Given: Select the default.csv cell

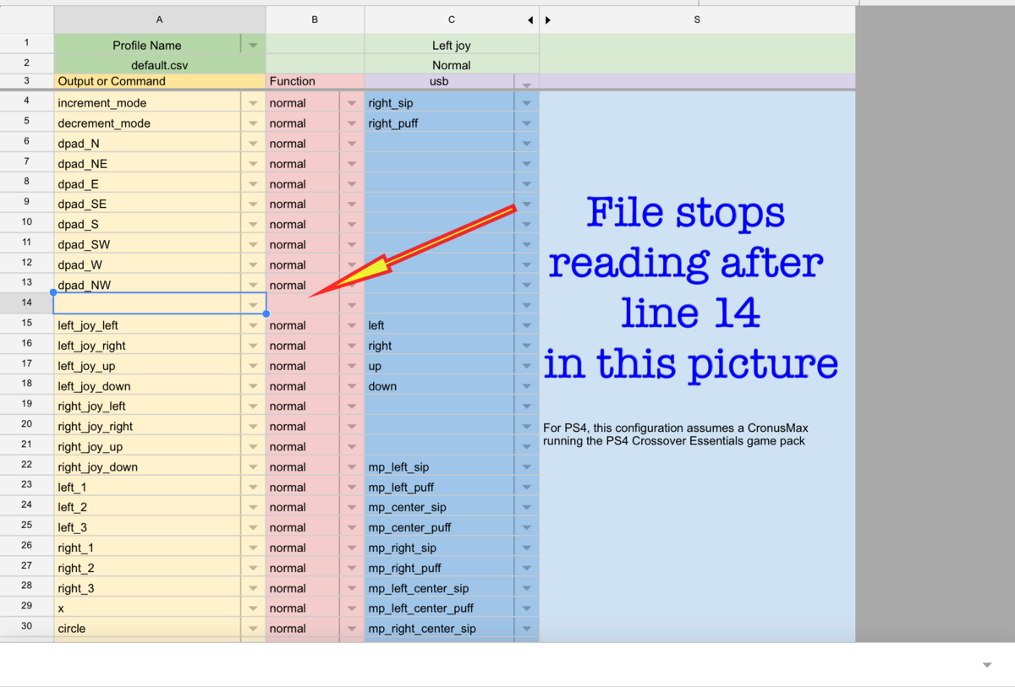Looking at the screenshot, I should (x=159, y=64).
